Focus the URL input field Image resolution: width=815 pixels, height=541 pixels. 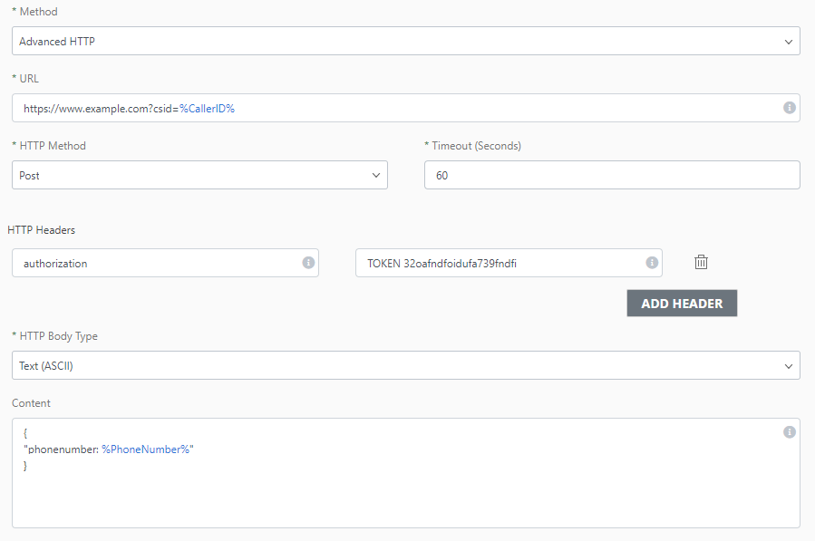453,108
